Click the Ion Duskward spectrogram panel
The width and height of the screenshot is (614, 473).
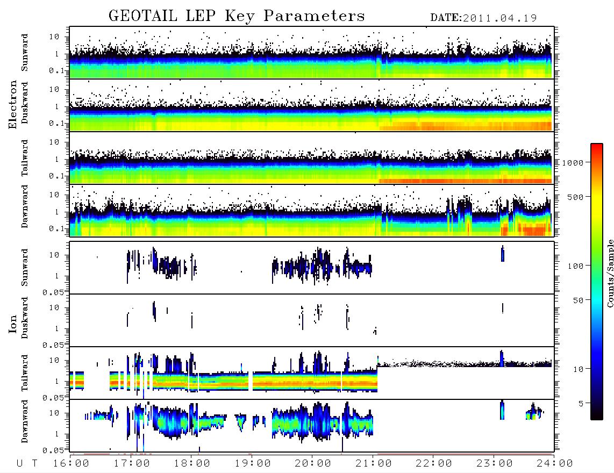point(312,320)
